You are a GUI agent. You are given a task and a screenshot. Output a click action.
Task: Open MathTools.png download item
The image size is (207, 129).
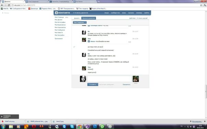(x=10, y=121)
